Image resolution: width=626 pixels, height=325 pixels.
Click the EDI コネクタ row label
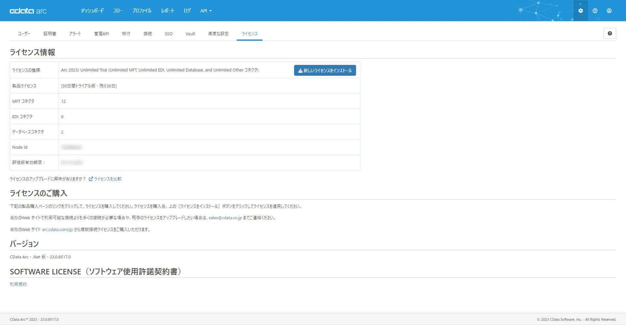point(22,116)
